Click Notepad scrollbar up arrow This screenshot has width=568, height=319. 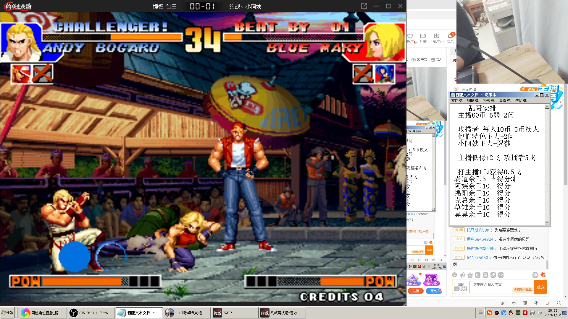click(547, 106)
